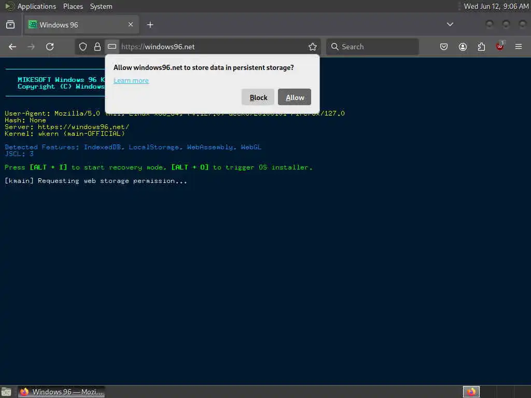
Task: Click the 'Kernel: wkern (main-OFFICIAL)' line
Action: (x=65, y=134)
